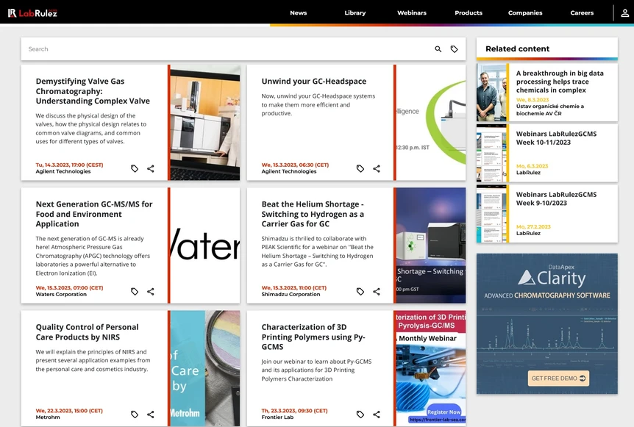
Task: Click the tag filter icon in search bar
Action: tap(454, 49)
